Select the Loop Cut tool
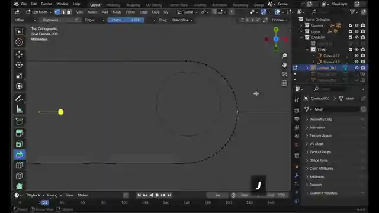Viewport: 379px width, 213px height. [x=19, y=165]
